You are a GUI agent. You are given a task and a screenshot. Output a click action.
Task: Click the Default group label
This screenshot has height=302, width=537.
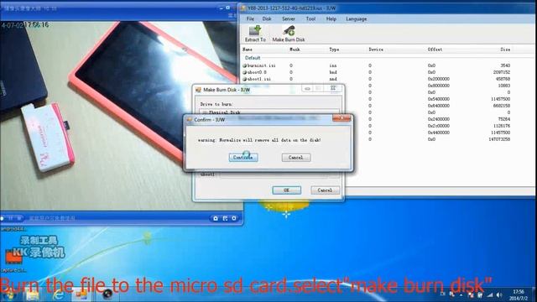tap(253, 58)
